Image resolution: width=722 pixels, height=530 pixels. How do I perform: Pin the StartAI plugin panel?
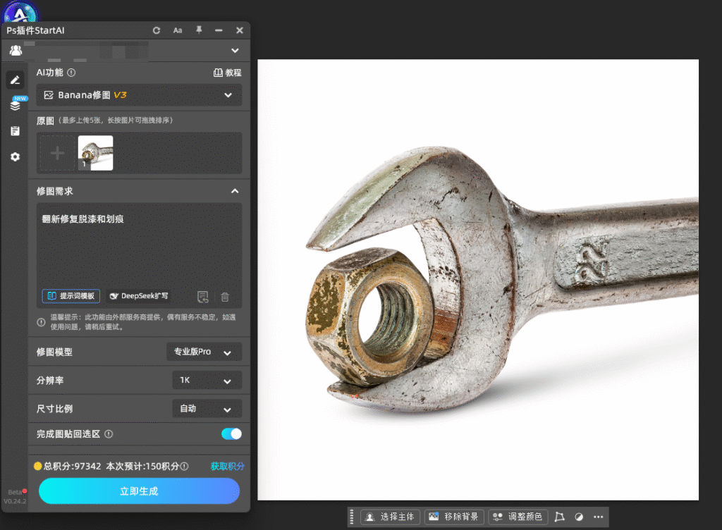click(199, 30)
